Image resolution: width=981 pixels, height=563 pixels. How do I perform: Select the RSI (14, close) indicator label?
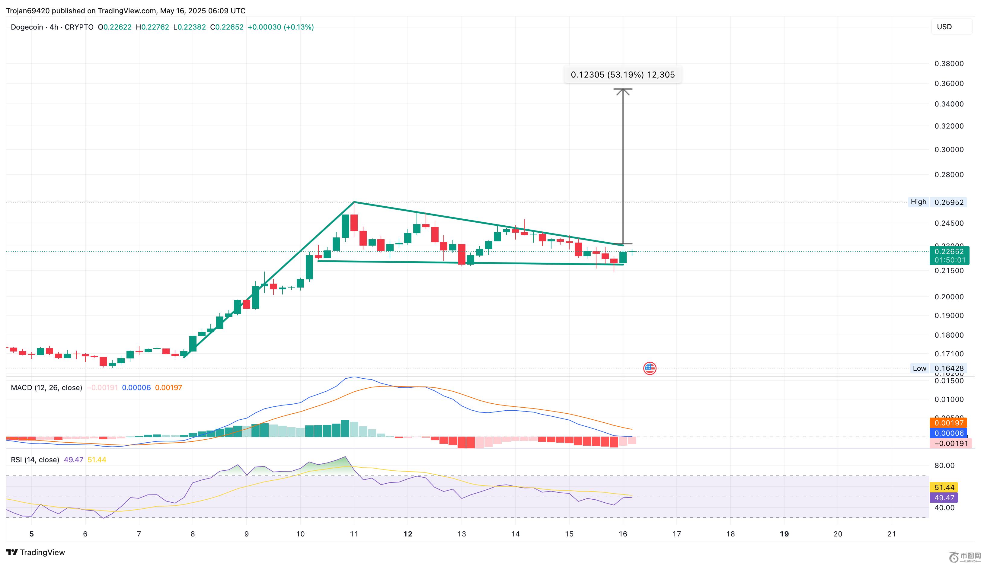[35, 460]
